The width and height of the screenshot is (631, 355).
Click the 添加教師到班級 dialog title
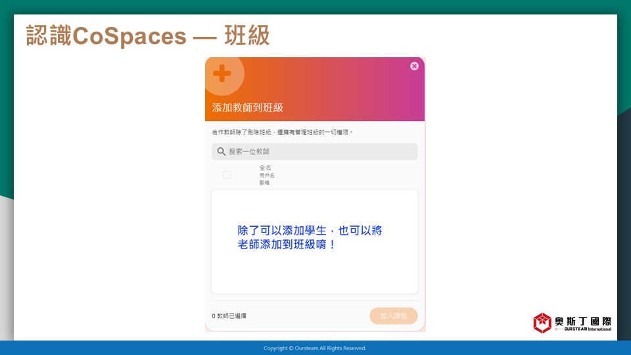pos(248,107)
